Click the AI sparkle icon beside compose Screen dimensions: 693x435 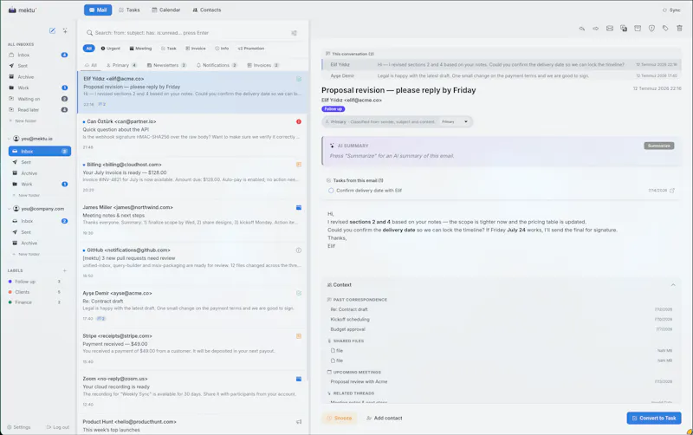tap(65, 30)
